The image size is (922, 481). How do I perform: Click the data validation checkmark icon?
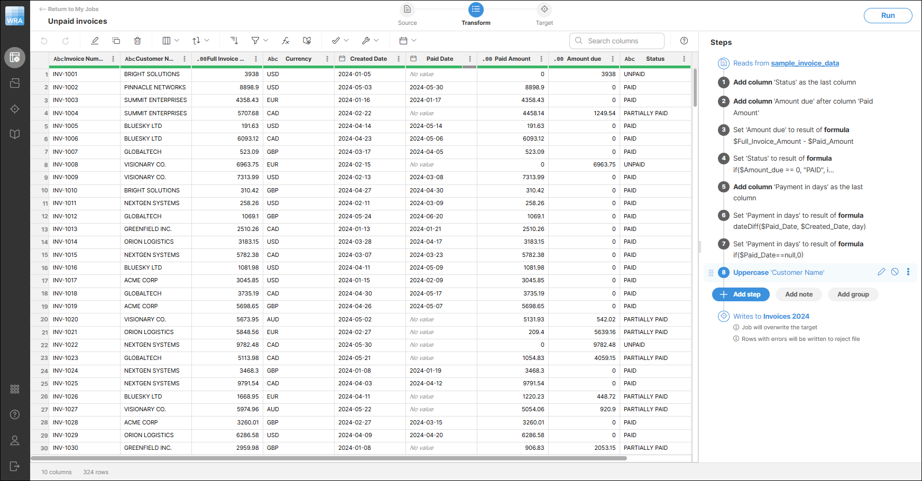click(x=336, y=41)
